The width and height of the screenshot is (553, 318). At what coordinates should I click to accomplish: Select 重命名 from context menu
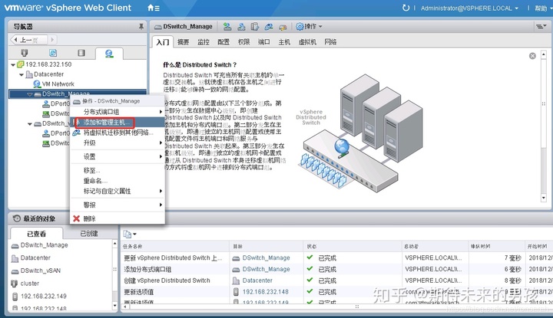(x=118, y=181)
